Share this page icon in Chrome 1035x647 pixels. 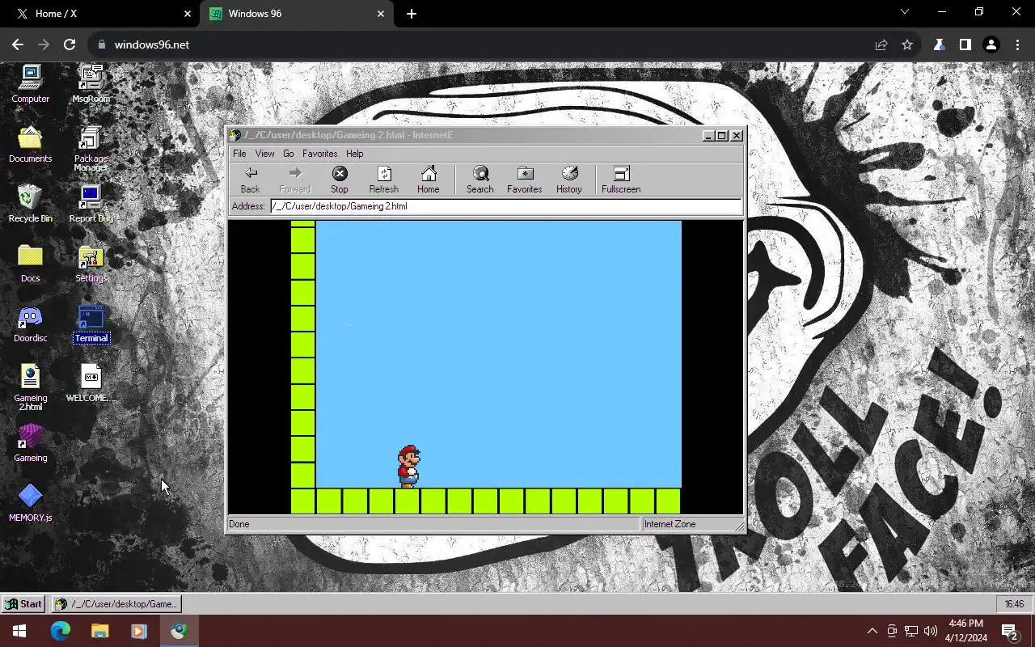[881, 44]
